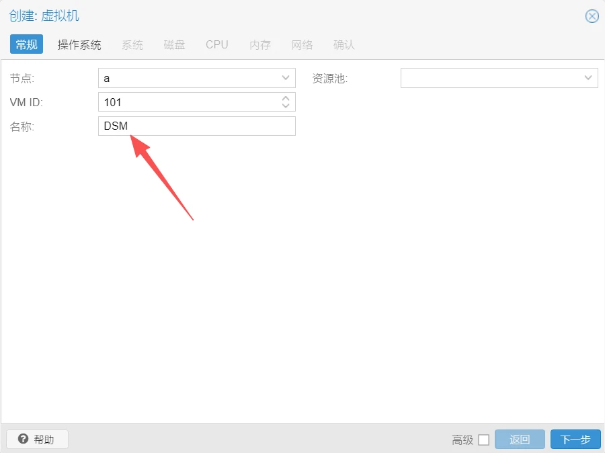
Task: Click the 名称 field containing DSM
Action: (x=196, y=126)
